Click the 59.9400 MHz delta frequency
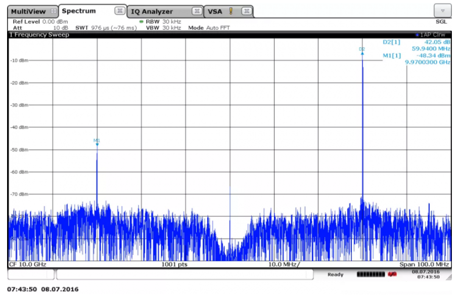The height and width of the screenshot is (299, 462). [431, 48]
